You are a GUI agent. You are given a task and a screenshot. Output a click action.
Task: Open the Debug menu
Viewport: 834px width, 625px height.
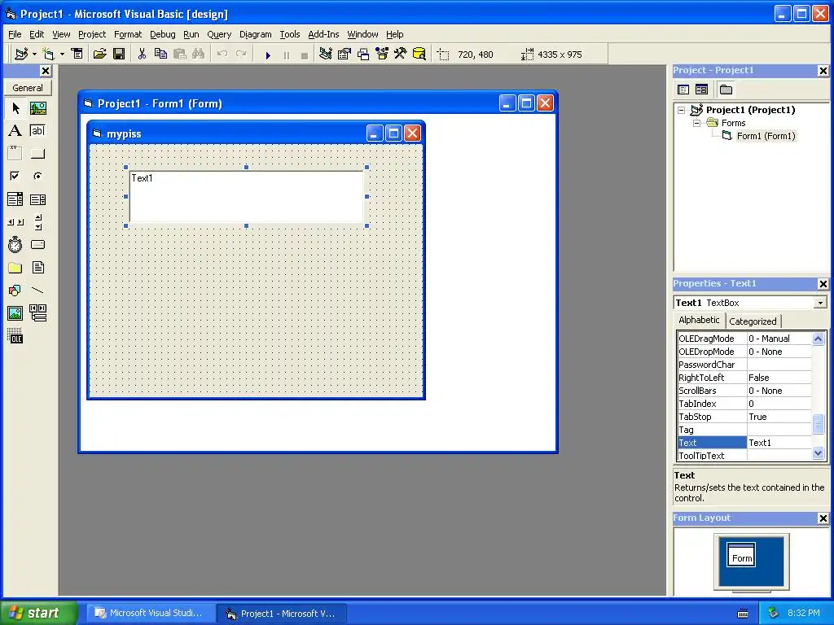(163, 34)
